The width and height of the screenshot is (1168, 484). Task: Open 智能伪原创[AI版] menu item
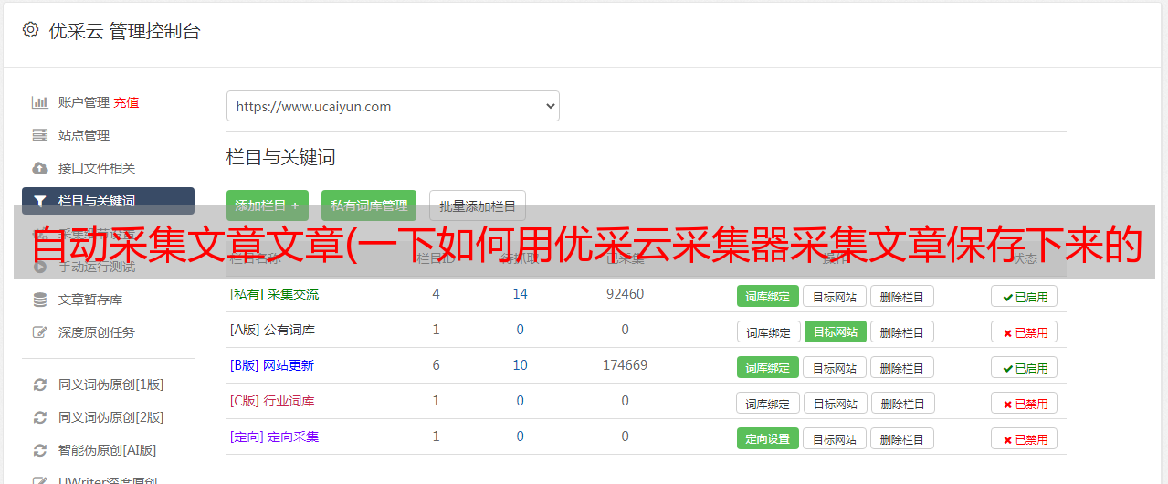coord(107,450)
